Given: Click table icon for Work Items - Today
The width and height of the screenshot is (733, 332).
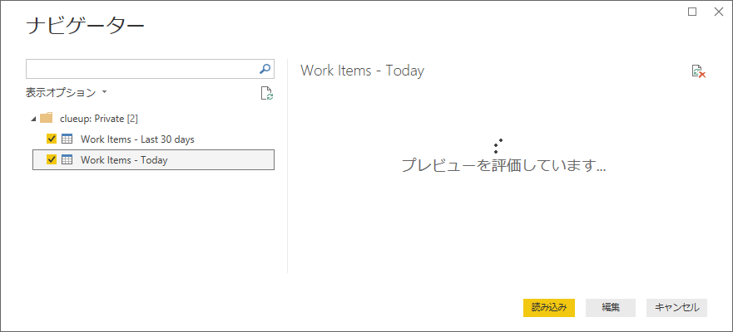Looking at the screenshot, I should click(67, 159).
